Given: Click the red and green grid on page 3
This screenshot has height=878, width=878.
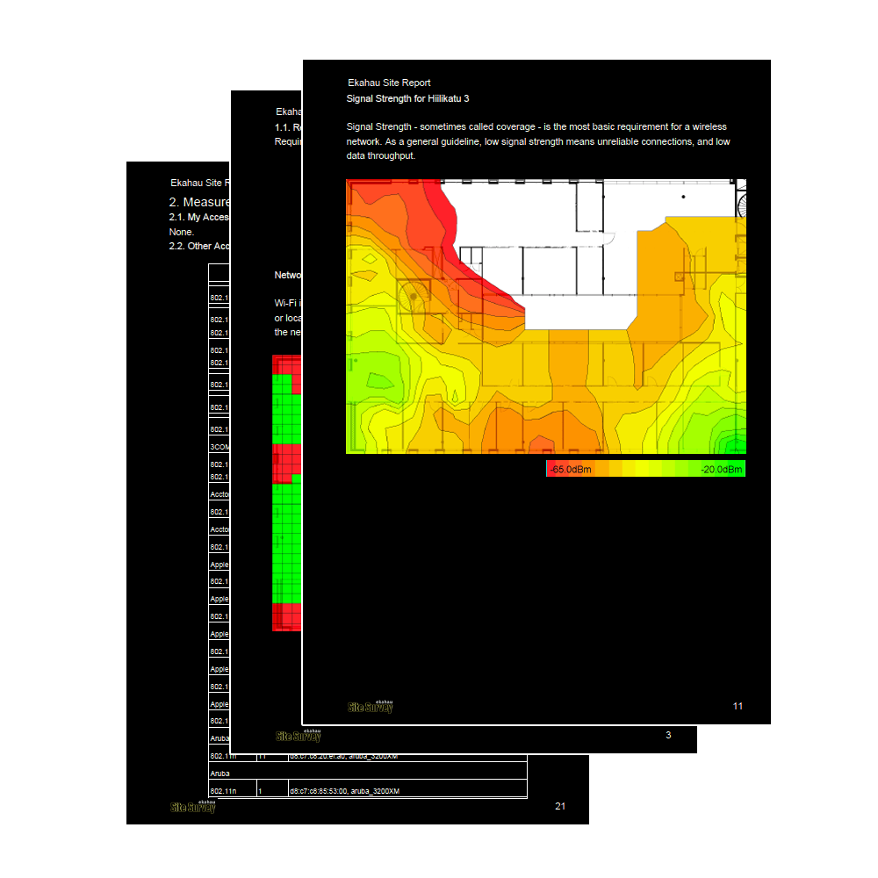Looking at the screenshot, I should 287,493.
